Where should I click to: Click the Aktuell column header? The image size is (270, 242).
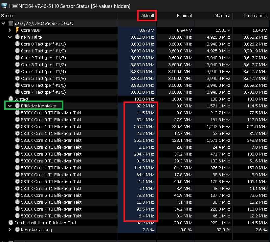pyautogui.click(x=147, y=16)
